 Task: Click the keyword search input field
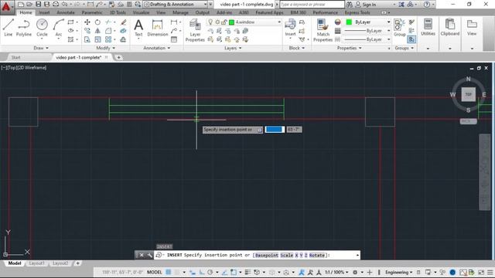(x=312, y=5)
